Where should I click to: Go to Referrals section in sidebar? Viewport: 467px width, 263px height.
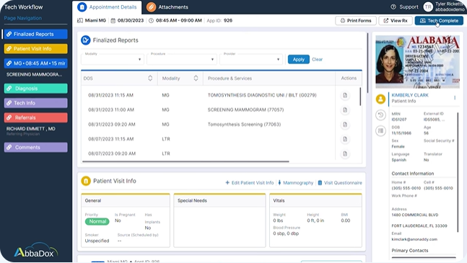pyautogui.click(x=36, y=117)
